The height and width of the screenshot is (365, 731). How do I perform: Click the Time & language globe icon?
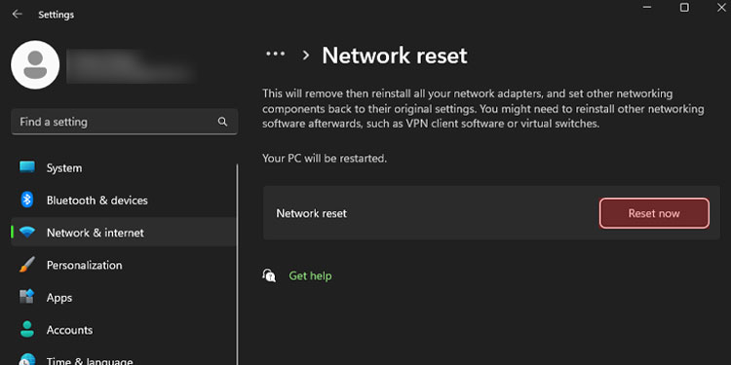pyautogui.click(x=27, y=359)
